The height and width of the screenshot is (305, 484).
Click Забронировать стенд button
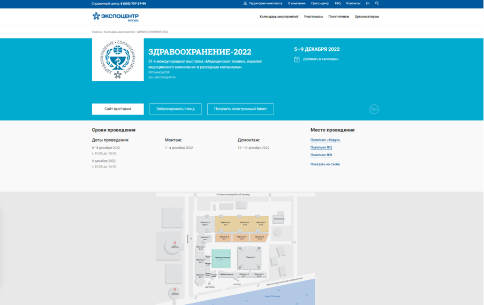pyautogui.click(x=175, y=109)
